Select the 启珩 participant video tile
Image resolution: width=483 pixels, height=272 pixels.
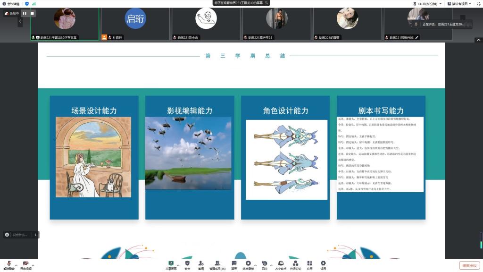tap(135, 20)
